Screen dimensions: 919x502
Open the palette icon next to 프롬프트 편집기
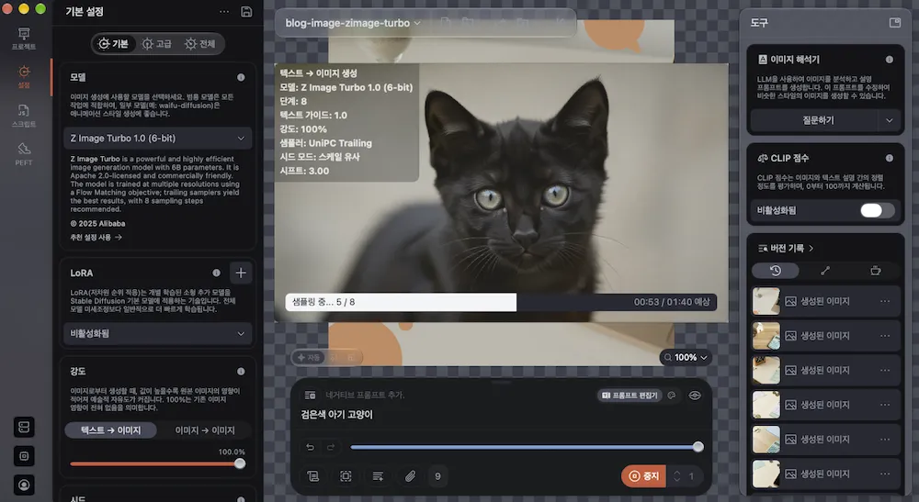click(672, 396)
